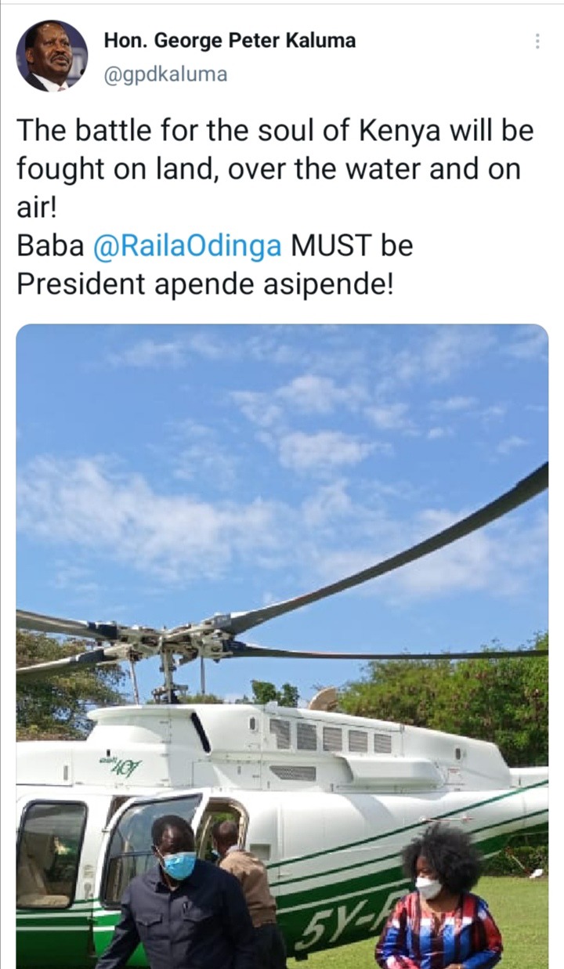Open the @RailaOdinga mention link
Image resolution: width=564 pixels, height=969 pixels.
pos(187,246)
